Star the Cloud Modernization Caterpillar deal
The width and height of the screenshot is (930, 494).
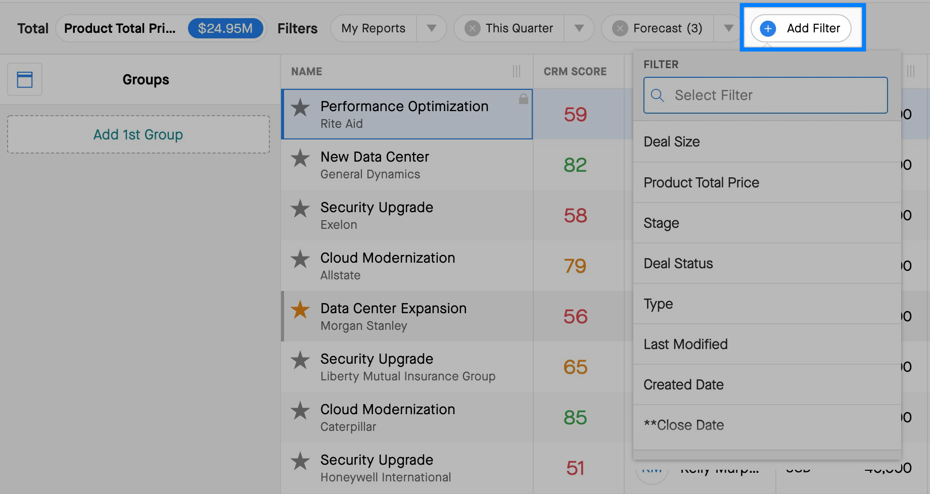tap(300, 410)
